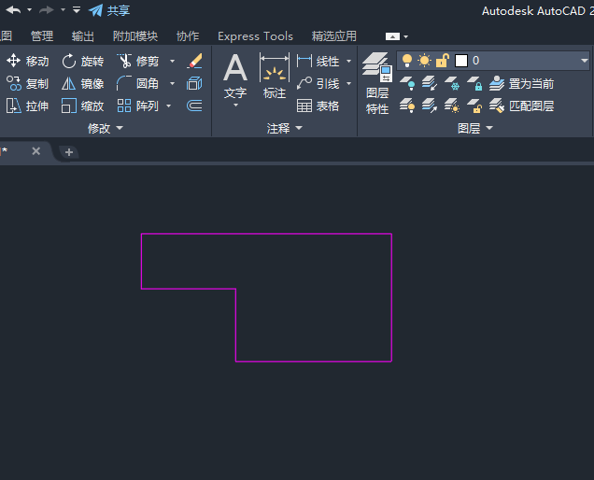Open the Text (文字) tool
Image resolution: width=594 pixels, height=480 pixels.
(235, 76)
